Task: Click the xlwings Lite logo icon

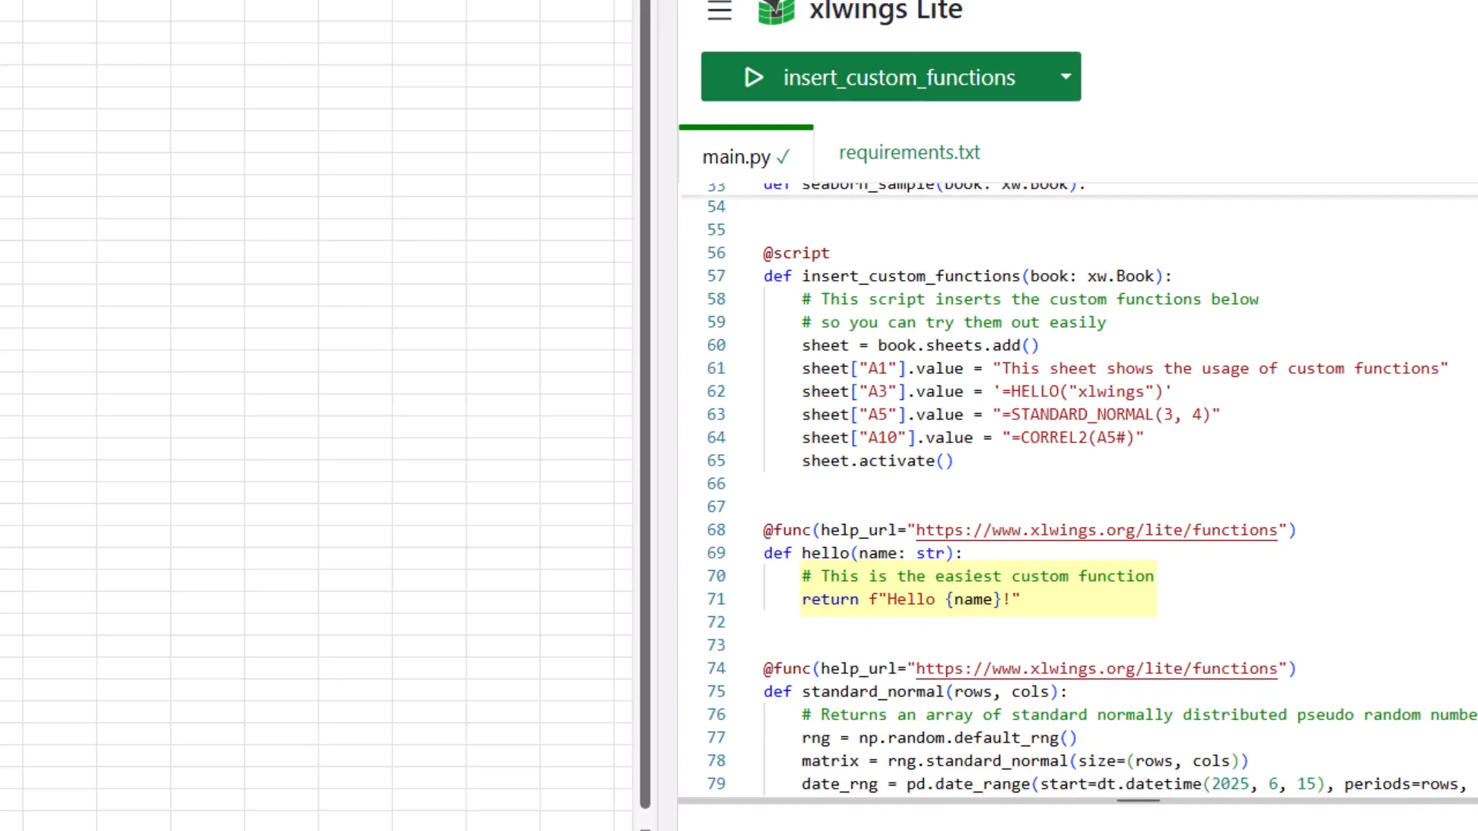Action: (776, 12)
